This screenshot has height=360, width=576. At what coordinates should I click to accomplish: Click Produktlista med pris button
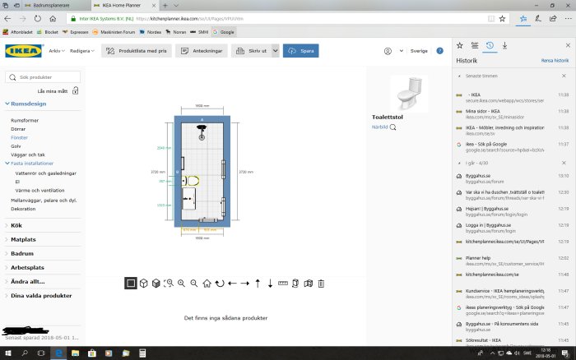point(137,51)
